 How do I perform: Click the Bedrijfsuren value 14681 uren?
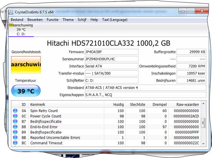click(x=191, y=80)
